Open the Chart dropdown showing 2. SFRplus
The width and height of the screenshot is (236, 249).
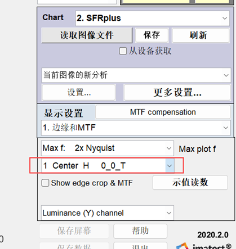(x=152, y=18)
